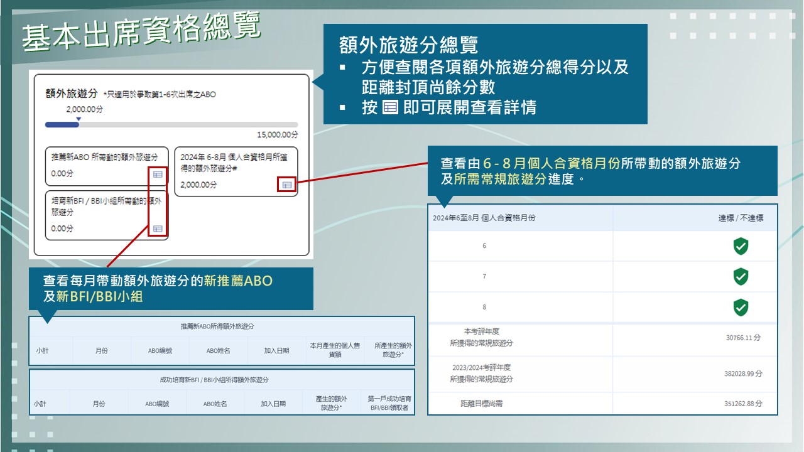Click 0.00分 value in 培育新BFI card
The height and width of the screenshot is (452, 804).
tap(62, 229)
